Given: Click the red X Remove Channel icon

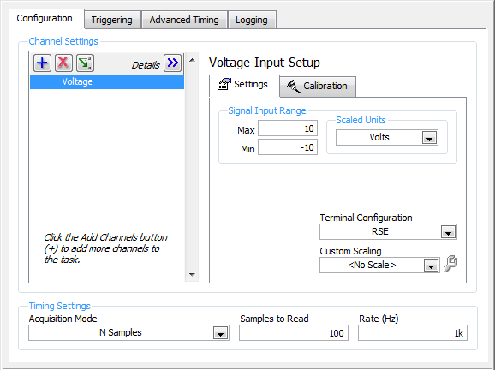Looking at the screenshot, I should (x=63, y=63).
